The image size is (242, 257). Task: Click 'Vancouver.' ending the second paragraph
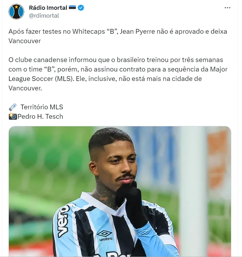coord(25,88)
